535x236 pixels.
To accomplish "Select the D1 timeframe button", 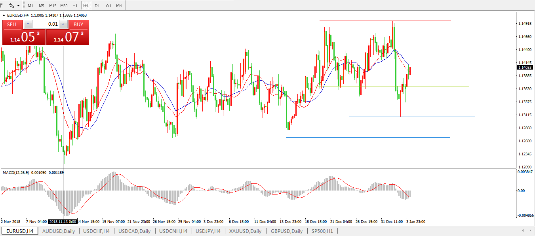I will [x=97, y=6].
